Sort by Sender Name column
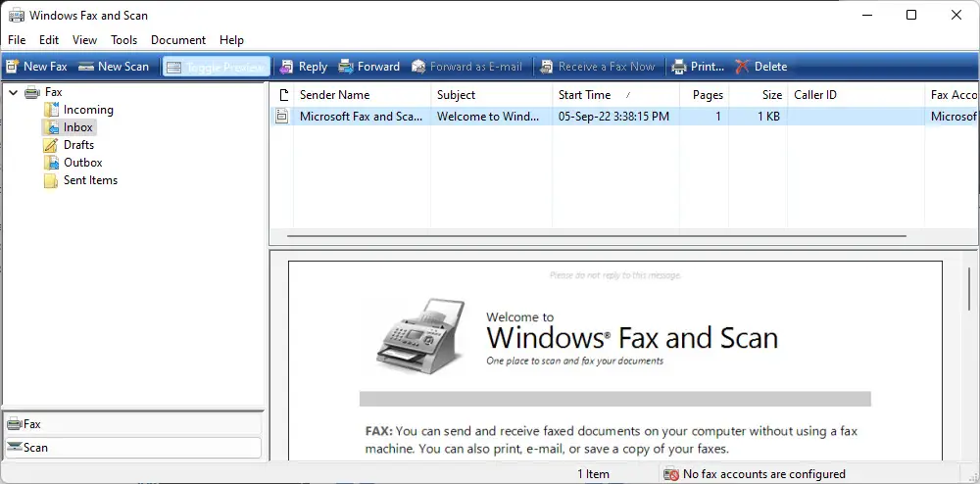The width and height of the screenshot is (980, 484). coord(362,95)
